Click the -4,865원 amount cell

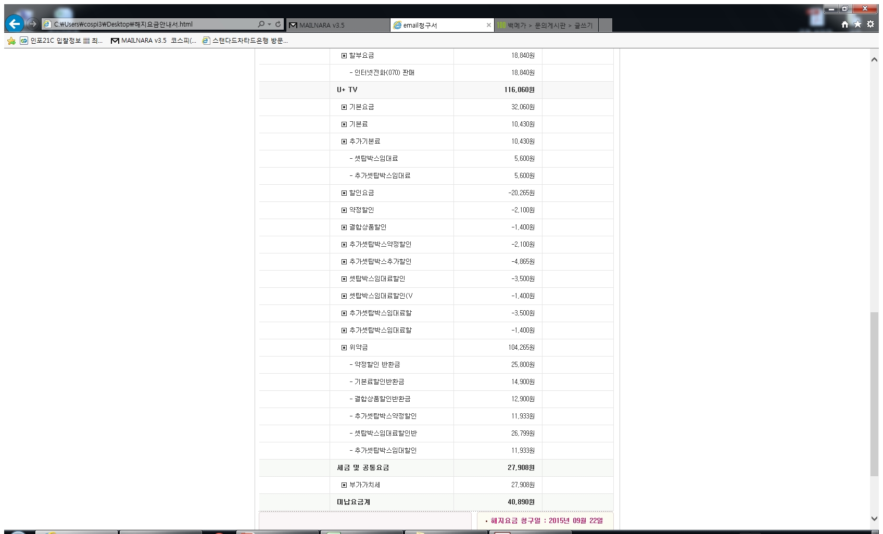(523, 261)
